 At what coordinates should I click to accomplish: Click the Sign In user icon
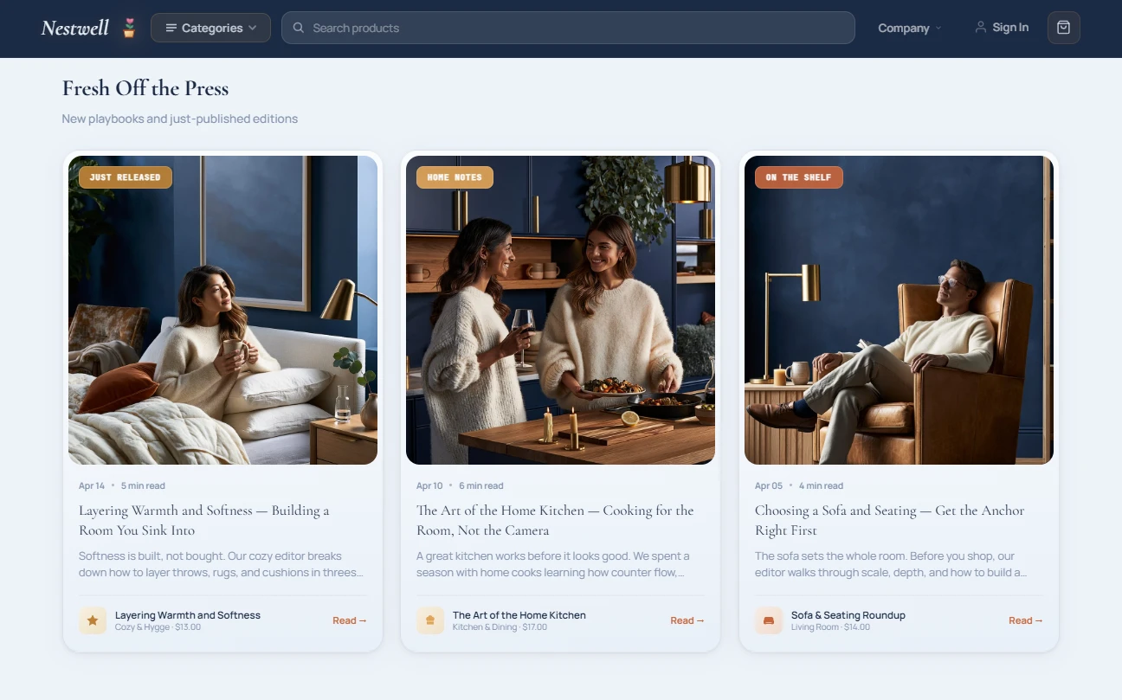980,28
